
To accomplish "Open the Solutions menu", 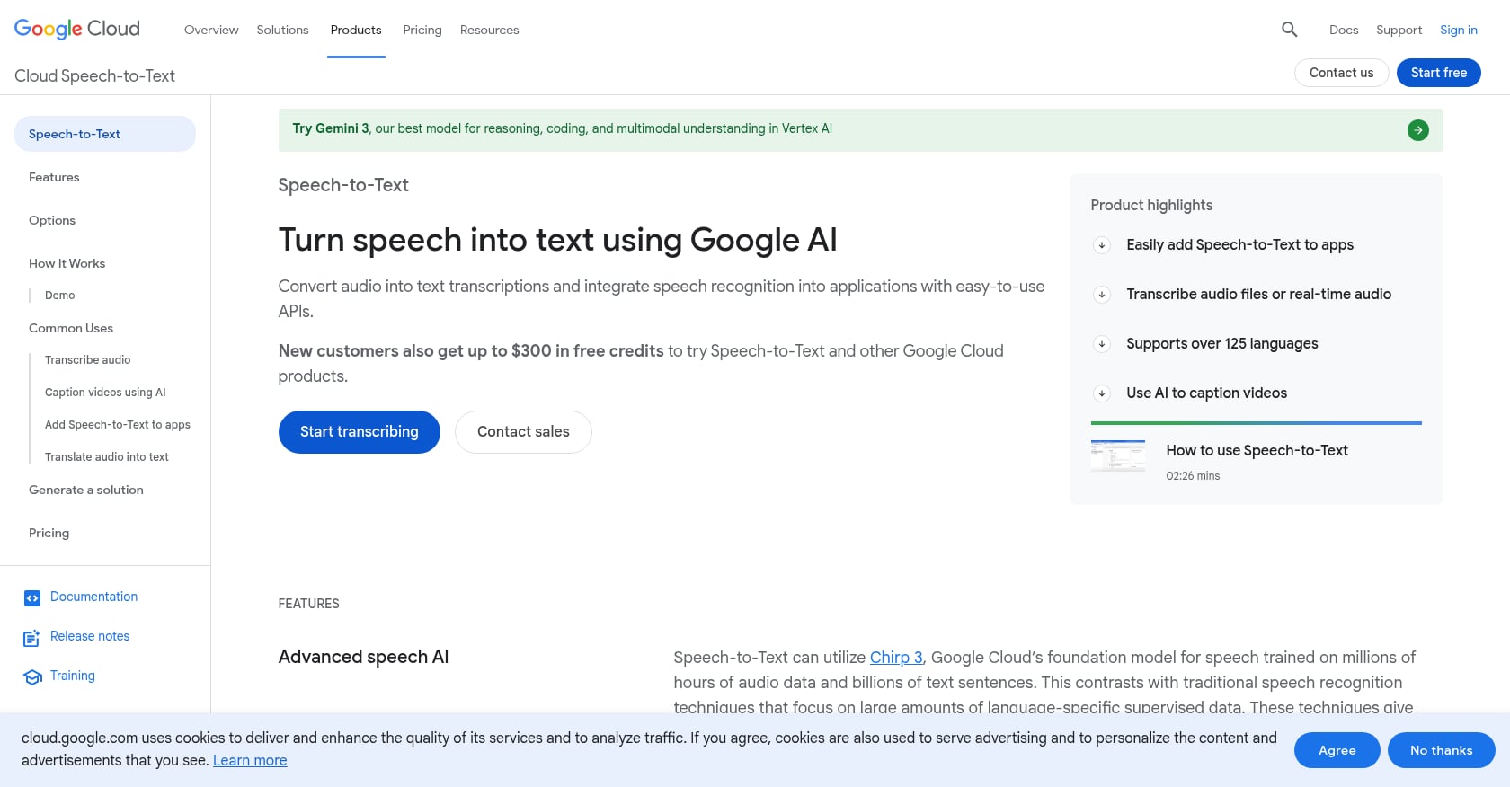I will click(282, 30).
